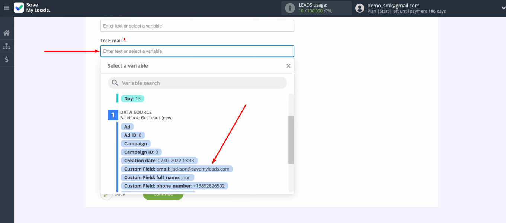
Task: Open connections sitemap icon in sidebar
Action: coord(7,46)
